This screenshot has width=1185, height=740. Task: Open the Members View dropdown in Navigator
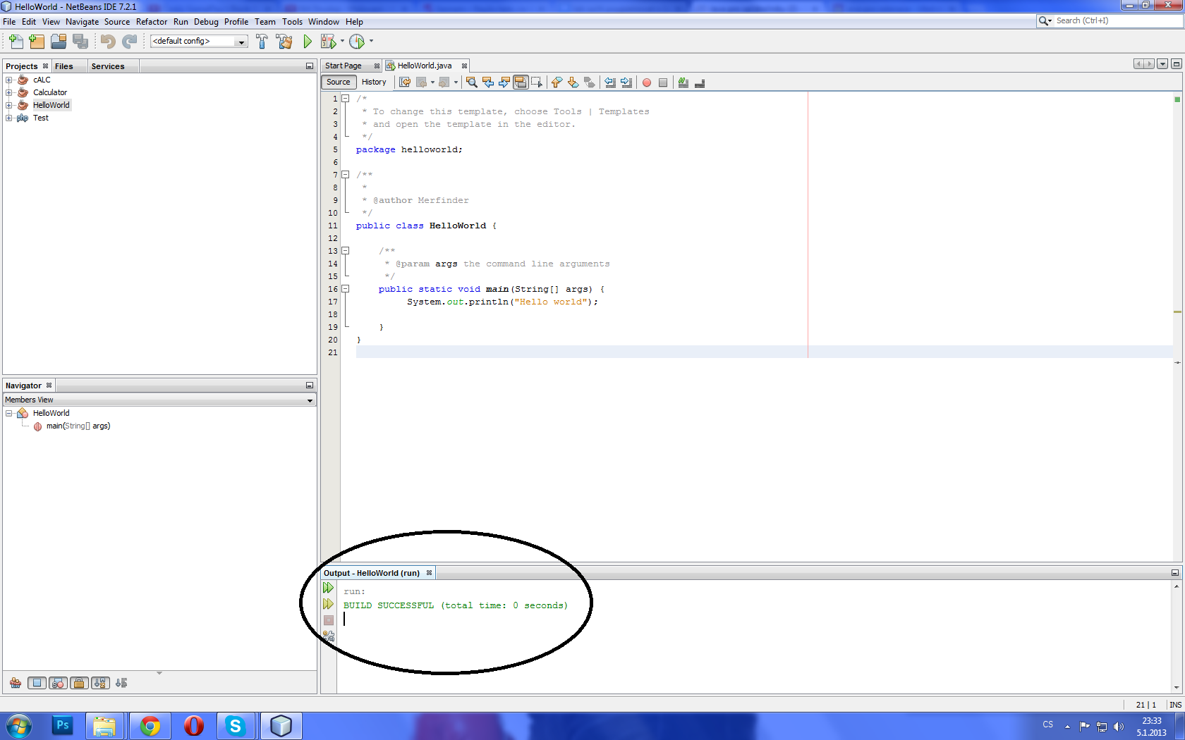(x=160, y=400)
